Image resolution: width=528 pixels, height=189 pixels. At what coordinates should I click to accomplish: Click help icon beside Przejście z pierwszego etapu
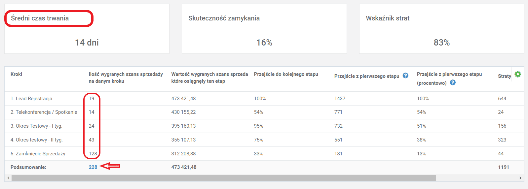pyautogui.click(x=405, y=76)
